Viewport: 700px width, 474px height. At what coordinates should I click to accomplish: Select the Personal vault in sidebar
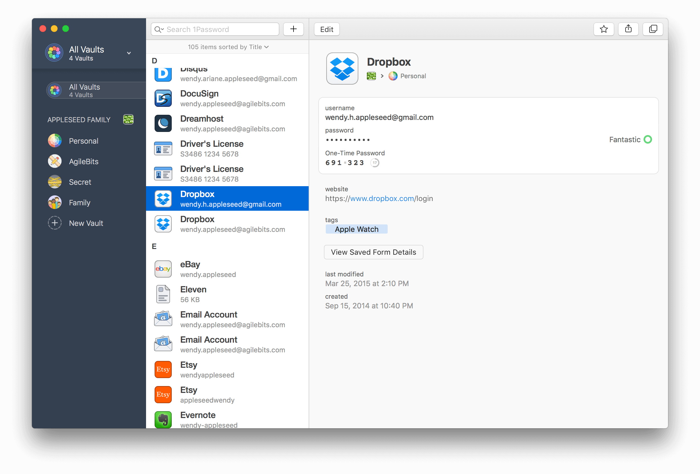pyautogui.click(x=83, y=141)
